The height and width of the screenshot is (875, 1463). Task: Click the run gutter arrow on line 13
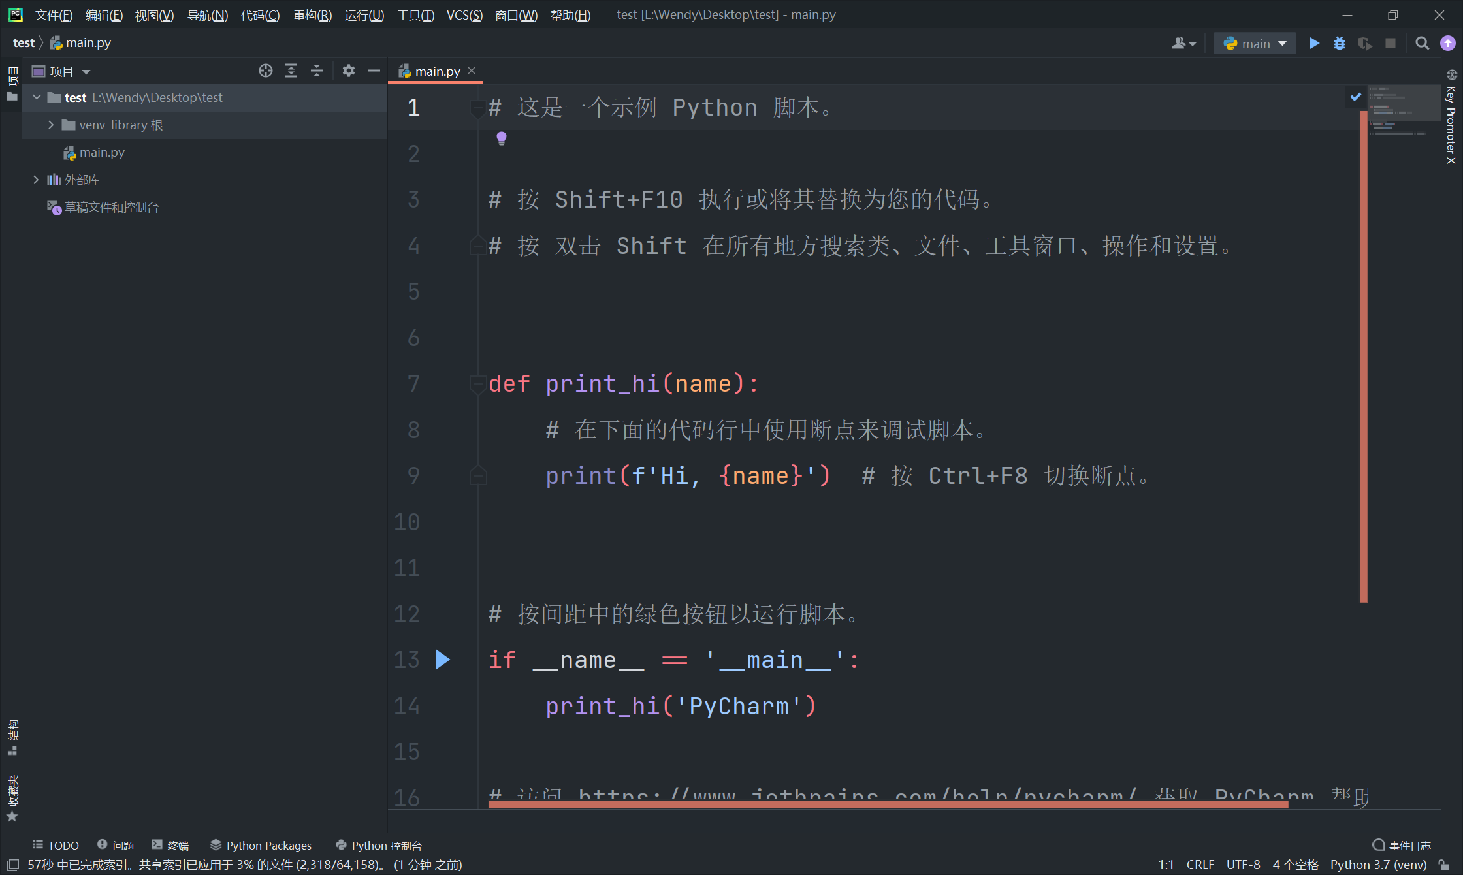(442, 660)
